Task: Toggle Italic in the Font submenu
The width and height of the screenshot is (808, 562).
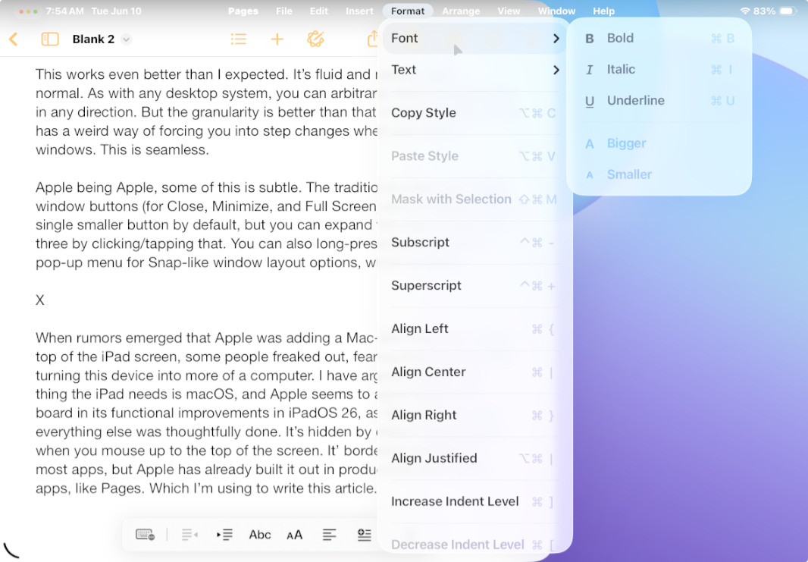Action: [621, 69]
